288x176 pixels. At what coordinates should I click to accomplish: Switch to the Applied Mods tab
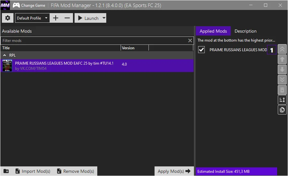(213, 31)
